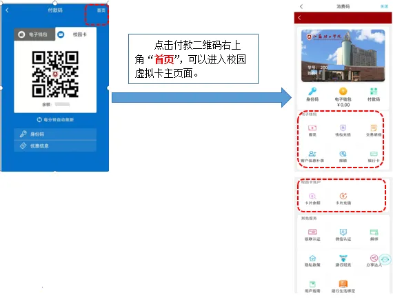Click the back arrow in red header bar
This screenshot has height=304, width=393.
299,18
